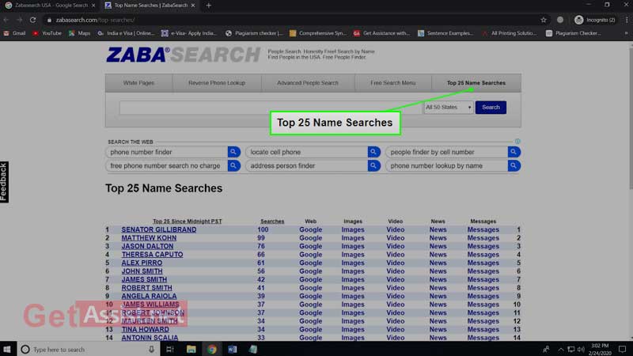The height and width of the screenshot is (356, 633).
Task: Click the Images link for JOHN SMITH
Action: click(353, 271)
